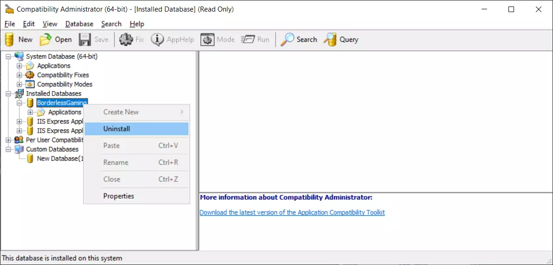Click the Query toolbar icon
Image resolution: width=553 pixels, height=265 pixels.
click(330, 39)
